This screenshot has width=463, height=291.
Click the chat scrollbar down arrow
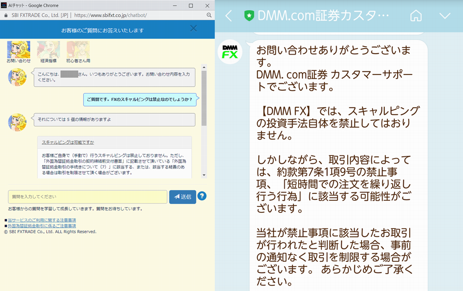click(204, 175)
